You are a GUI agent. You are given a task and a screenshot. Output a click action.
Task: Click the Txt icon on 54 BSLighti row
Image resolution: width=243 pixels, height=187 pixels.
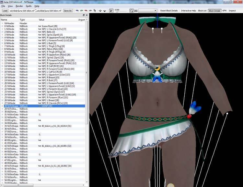[40, 180]
